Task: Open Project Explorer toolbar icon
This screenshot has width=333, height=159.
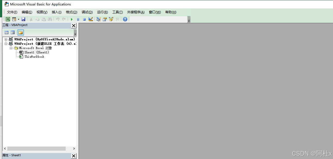Action: (x=98, y=19)
